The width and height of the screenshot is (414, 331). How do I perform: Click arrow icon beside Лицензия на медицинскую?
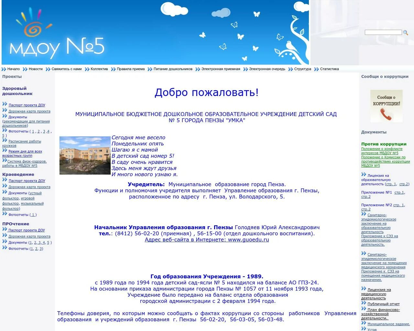364,289
